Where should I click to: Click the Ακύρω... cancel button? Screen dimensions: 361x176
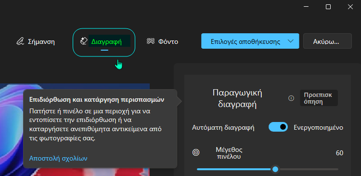tap(327, 41)
